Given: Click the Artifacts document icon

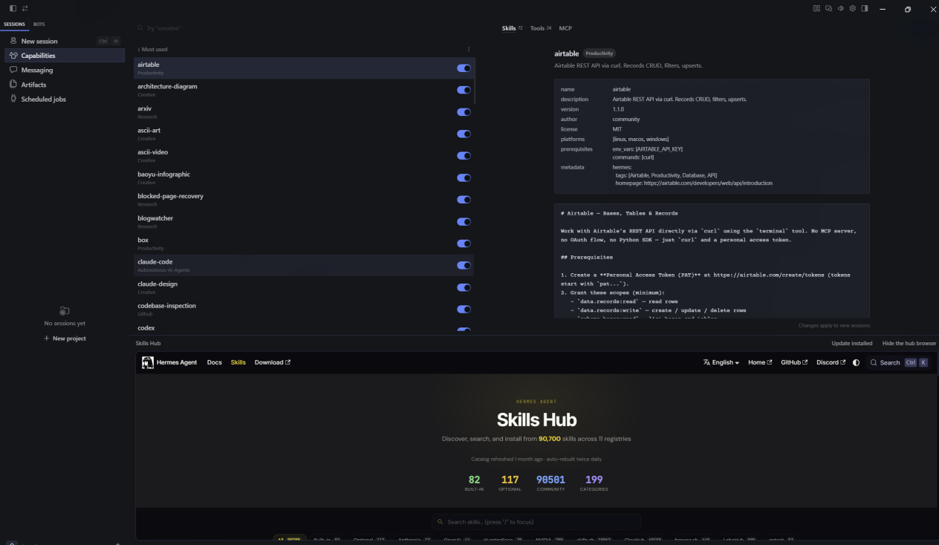Looking at the screenshot, I should point(13,85).
